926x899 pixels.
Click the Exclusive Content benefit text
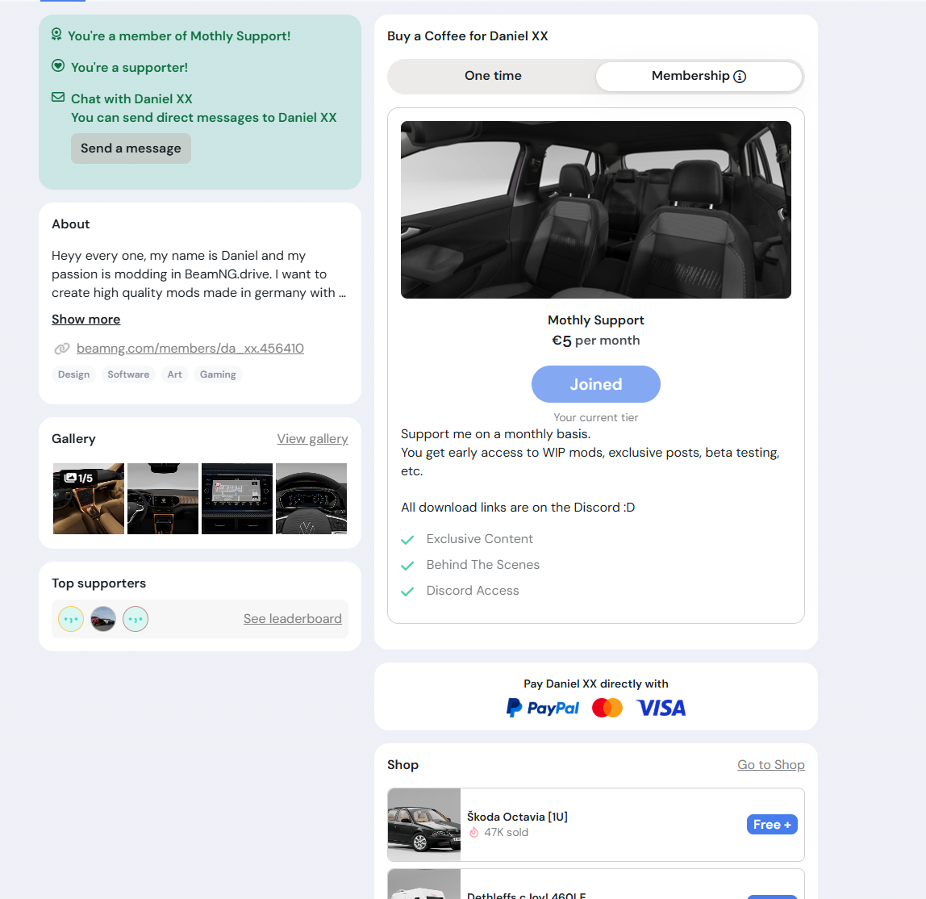tap(479, 539)
